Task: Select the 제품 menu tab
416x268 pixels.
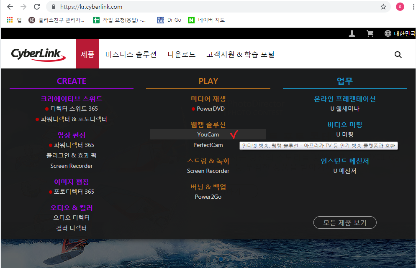Action: coord(87,54)
